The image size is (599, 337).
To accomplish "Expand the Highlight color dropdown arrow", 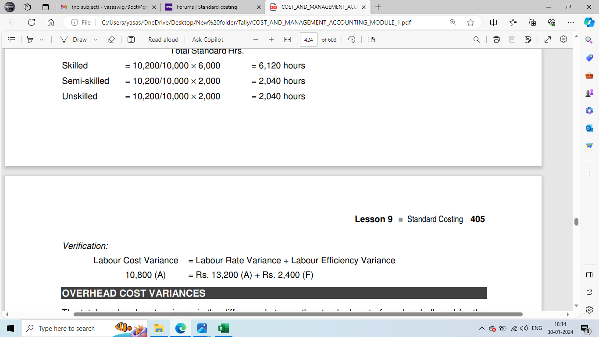I will pyautogui.click(x=42, y=39).
